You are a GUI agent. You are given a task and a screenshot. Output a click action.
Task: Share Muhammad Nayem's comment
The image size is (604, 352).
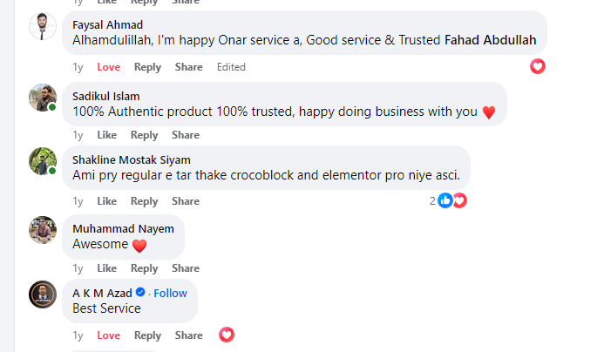186,268
